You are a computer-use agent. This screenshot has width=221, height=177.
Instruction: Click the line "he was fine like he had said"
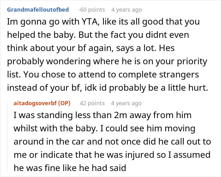tap(70, 168)
